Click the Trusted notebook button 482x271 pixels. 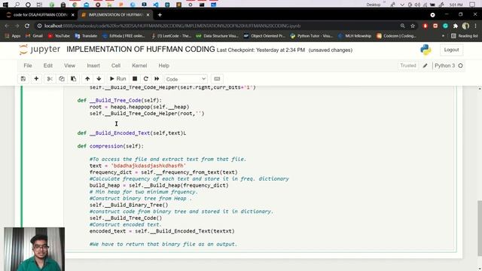tap(408, 65)
